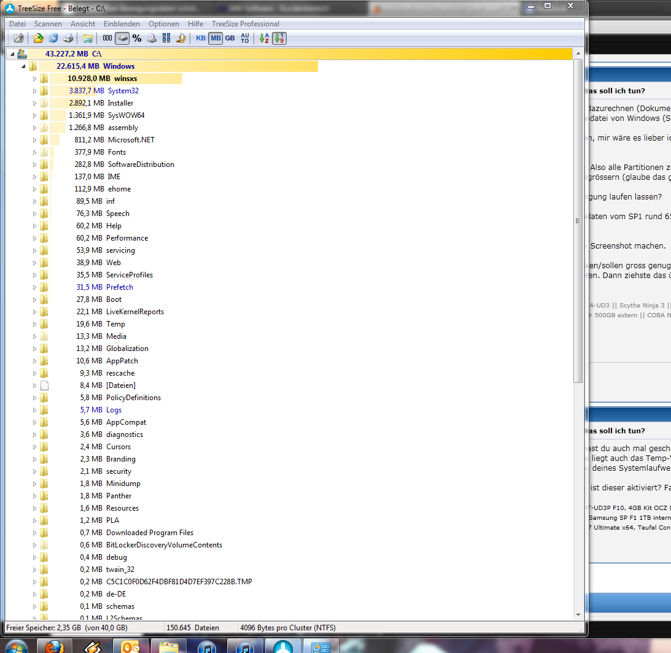This screenshot has width=671, height=653.
Task: Click the printer icon in the toolbar
Action: 69,39
